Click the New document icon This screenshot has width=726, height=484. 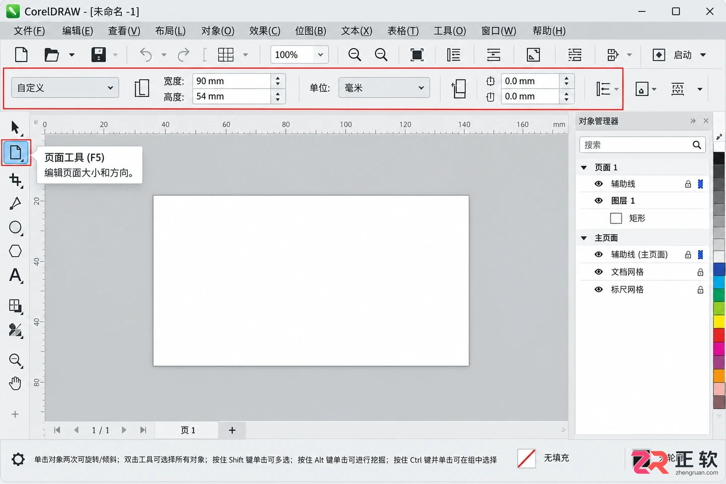click(x=21, y=54)
